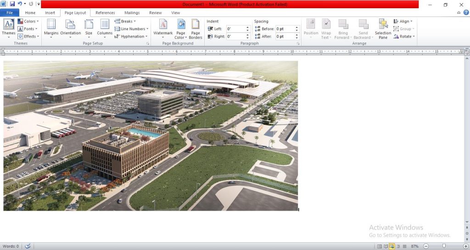Screen dimensions: 470x250
Task: Open the Themes gallery
Action: 9,28
